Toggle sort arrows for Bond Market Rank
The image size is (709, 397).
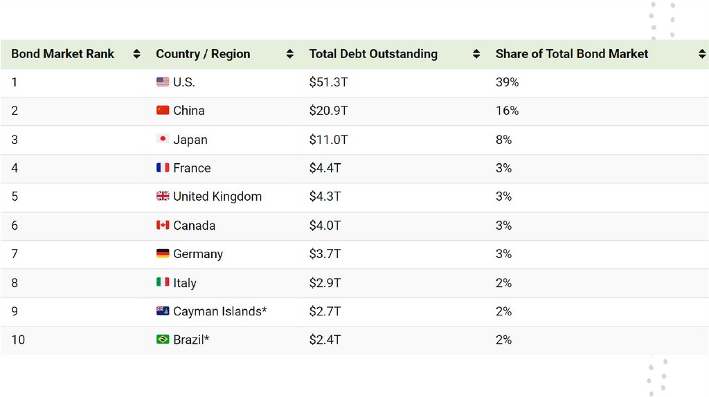tap(136, 54)
